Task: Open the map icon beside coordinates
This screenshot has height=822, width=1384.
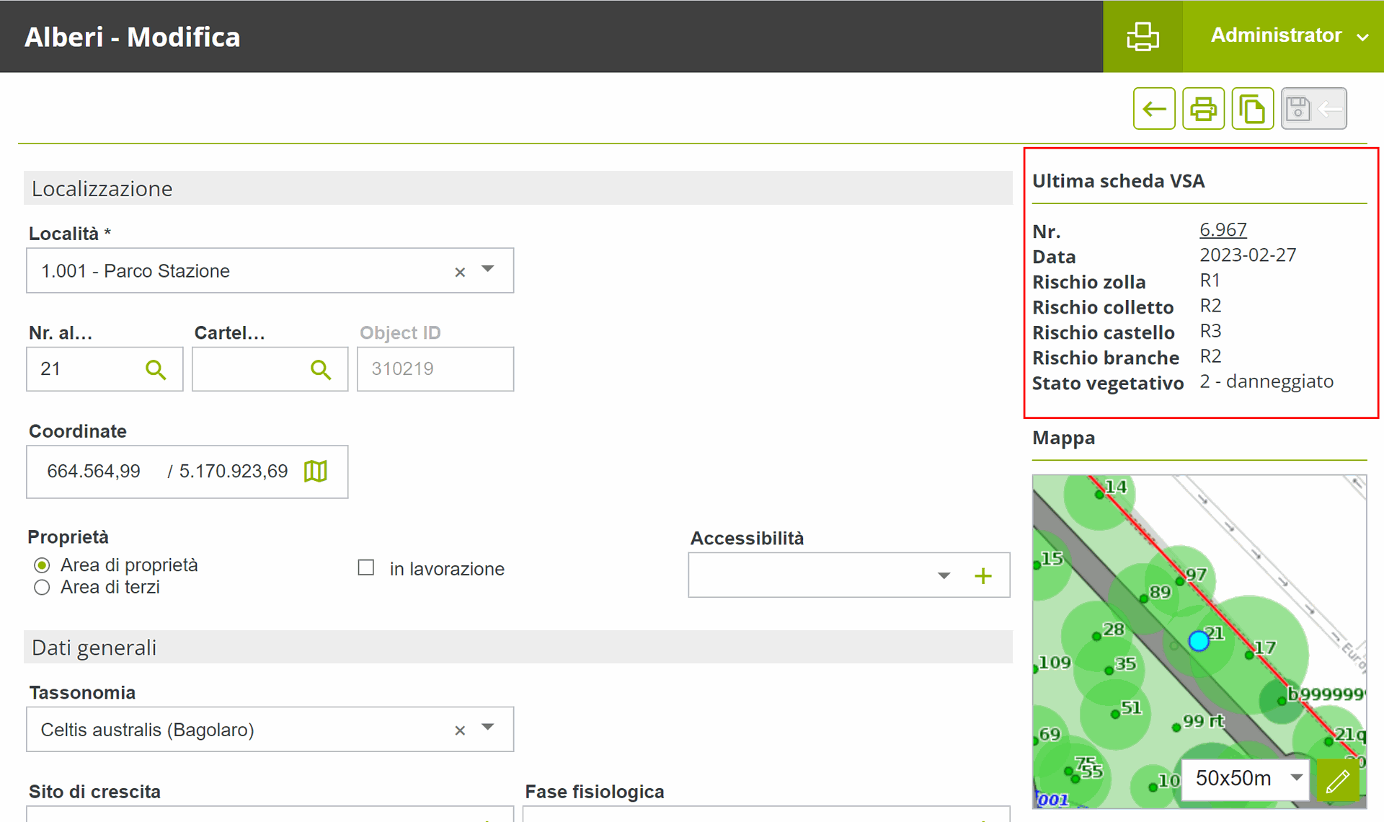Action: tap(316, 472)
